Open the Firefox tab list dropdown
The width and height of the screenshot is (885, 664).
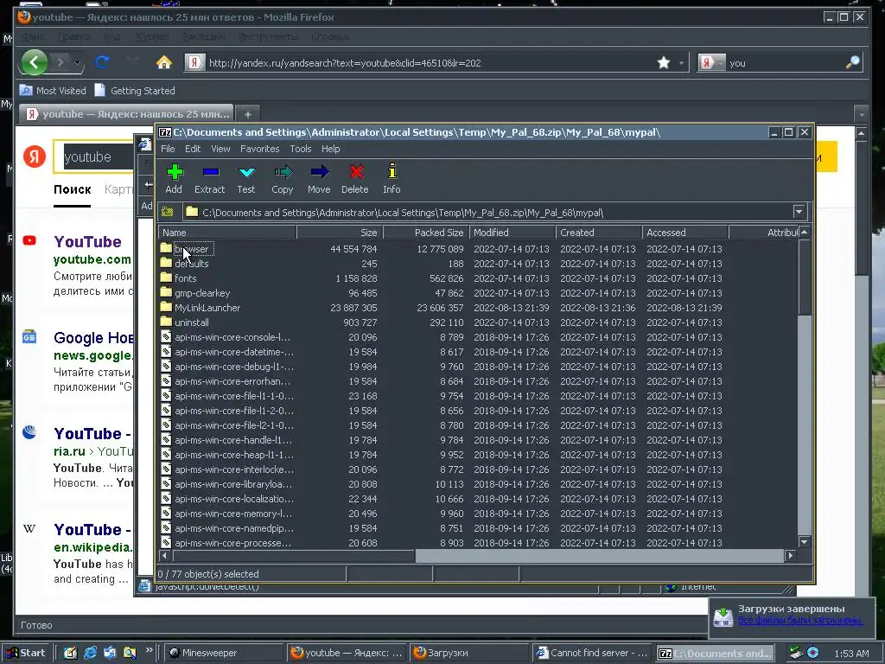tap(862, 114)
